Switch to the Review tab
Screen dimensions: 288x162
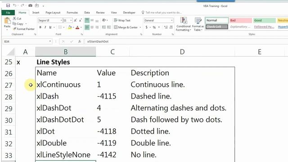(x=100, y=13)
